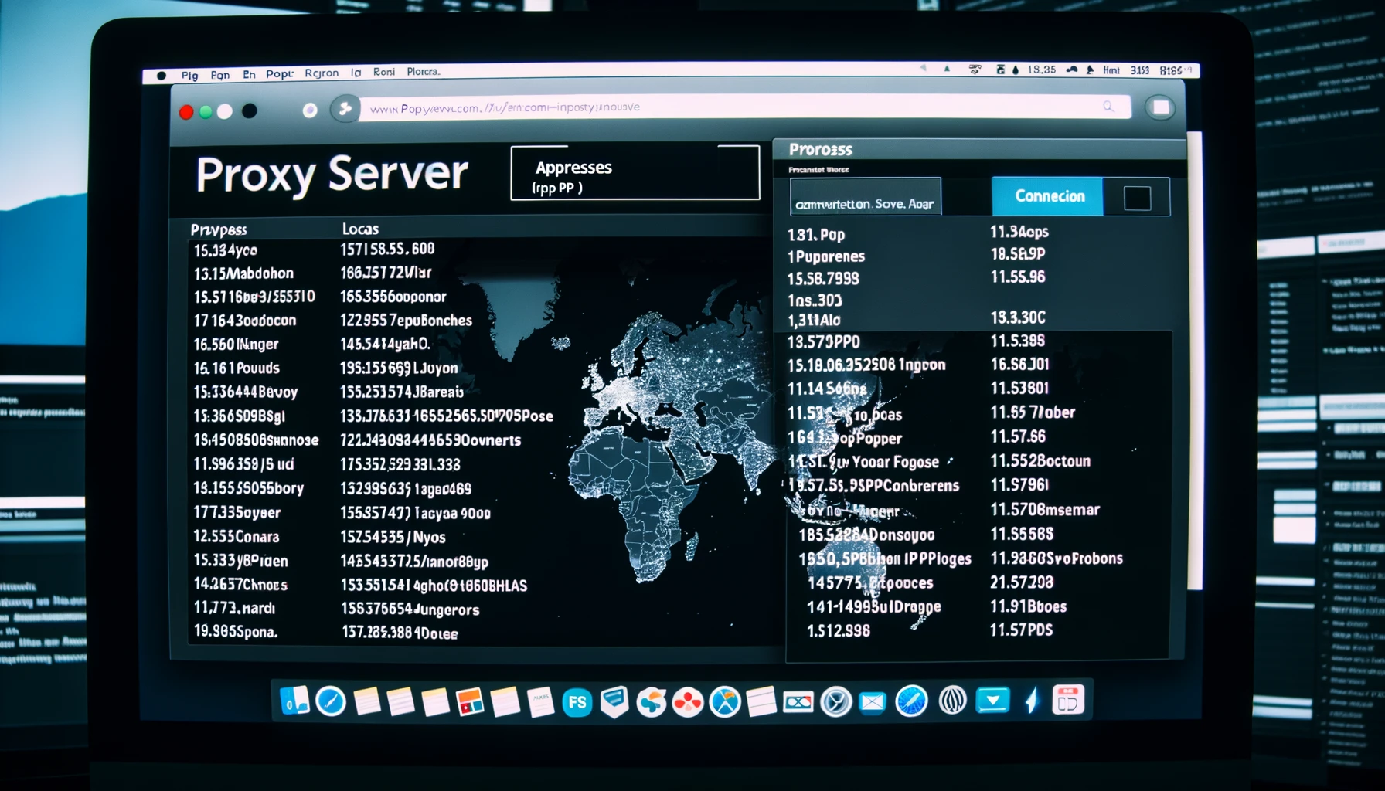
Task: Click the bell icon in the menu bar
Action: point(1090,70)
